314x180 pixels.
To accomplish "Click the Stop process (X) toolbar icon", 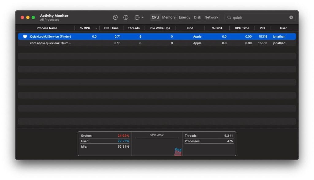I will coord(115,17).
